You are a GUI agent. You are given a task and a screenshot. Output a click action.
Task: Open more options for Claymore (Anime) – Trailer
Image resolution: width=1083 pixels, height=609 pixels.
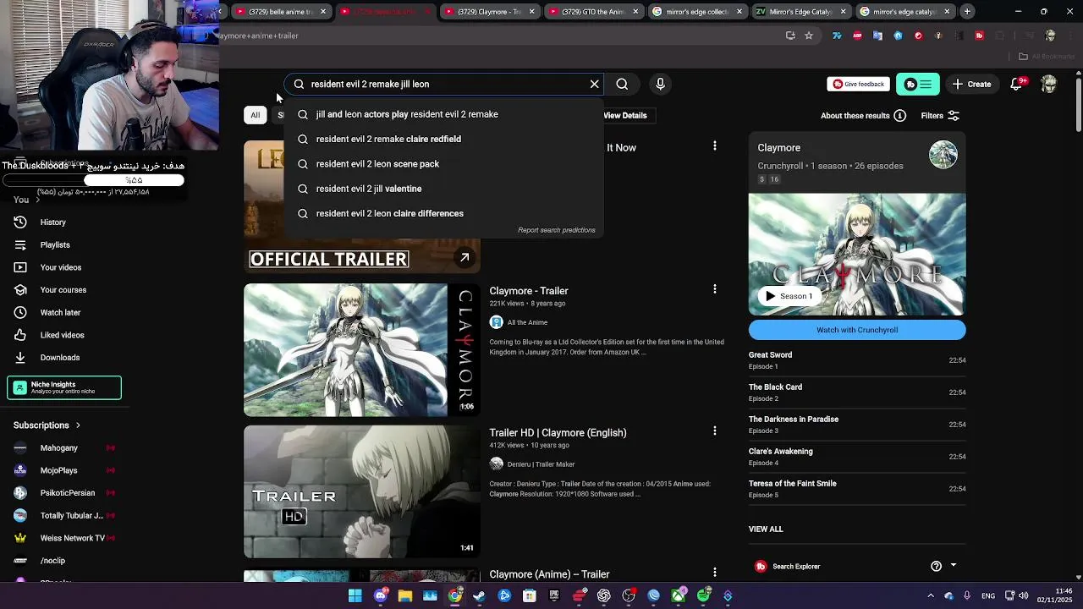714,573
